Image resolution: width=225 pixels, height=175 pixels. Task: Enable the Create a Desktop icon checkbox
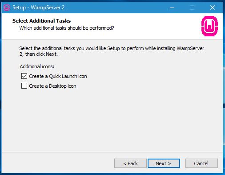(x=24, y=86)
